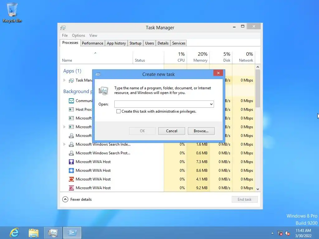Click the disabled OK button
Viewport: 319px width, 239px height.
[x=142, y=131]
